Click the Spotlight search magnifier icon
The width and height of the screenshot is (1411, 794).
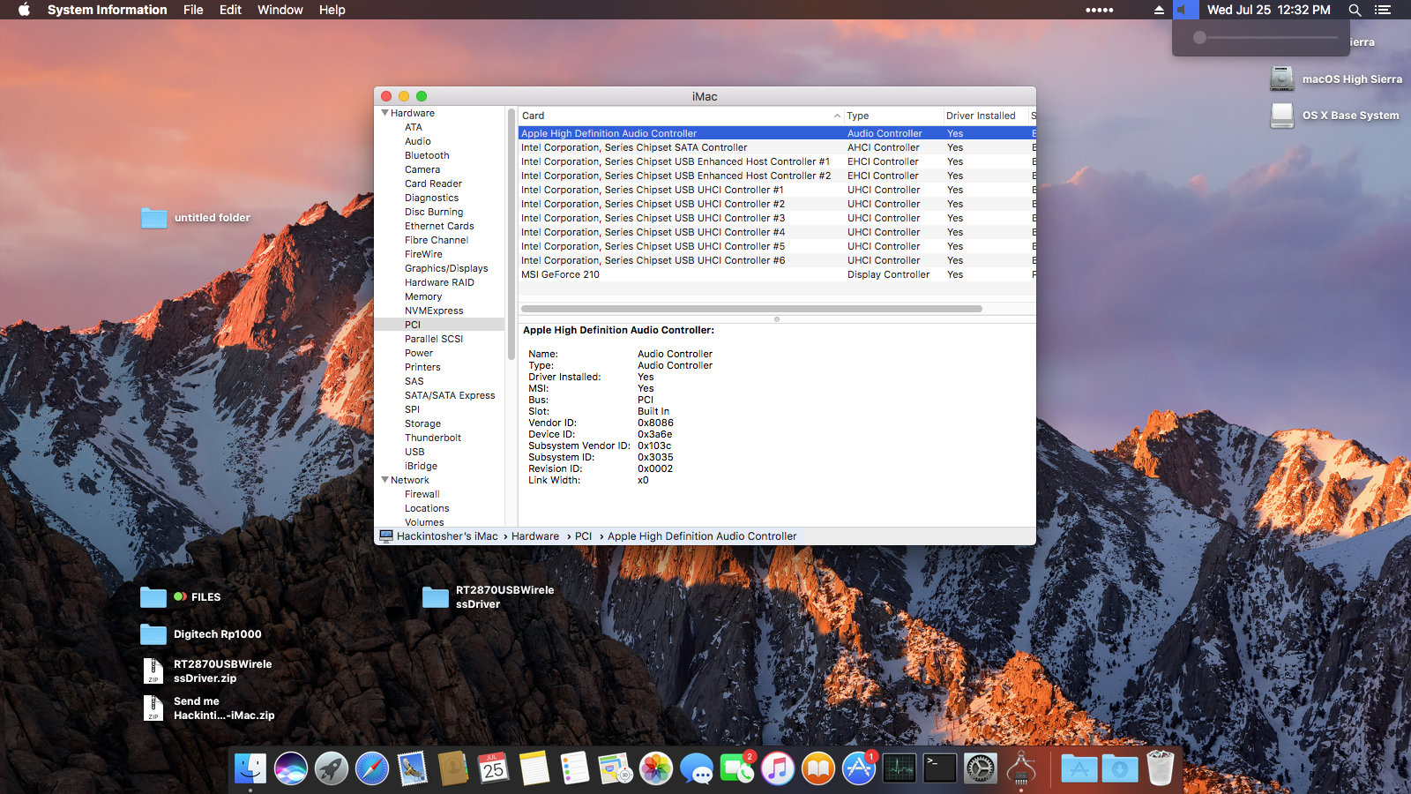(1355, 10)
